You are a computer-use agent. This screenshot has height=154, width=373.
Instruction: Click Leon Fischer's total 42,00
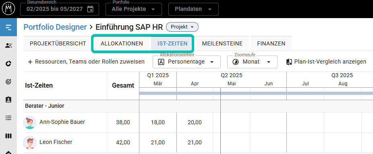(x=123, y=143)
